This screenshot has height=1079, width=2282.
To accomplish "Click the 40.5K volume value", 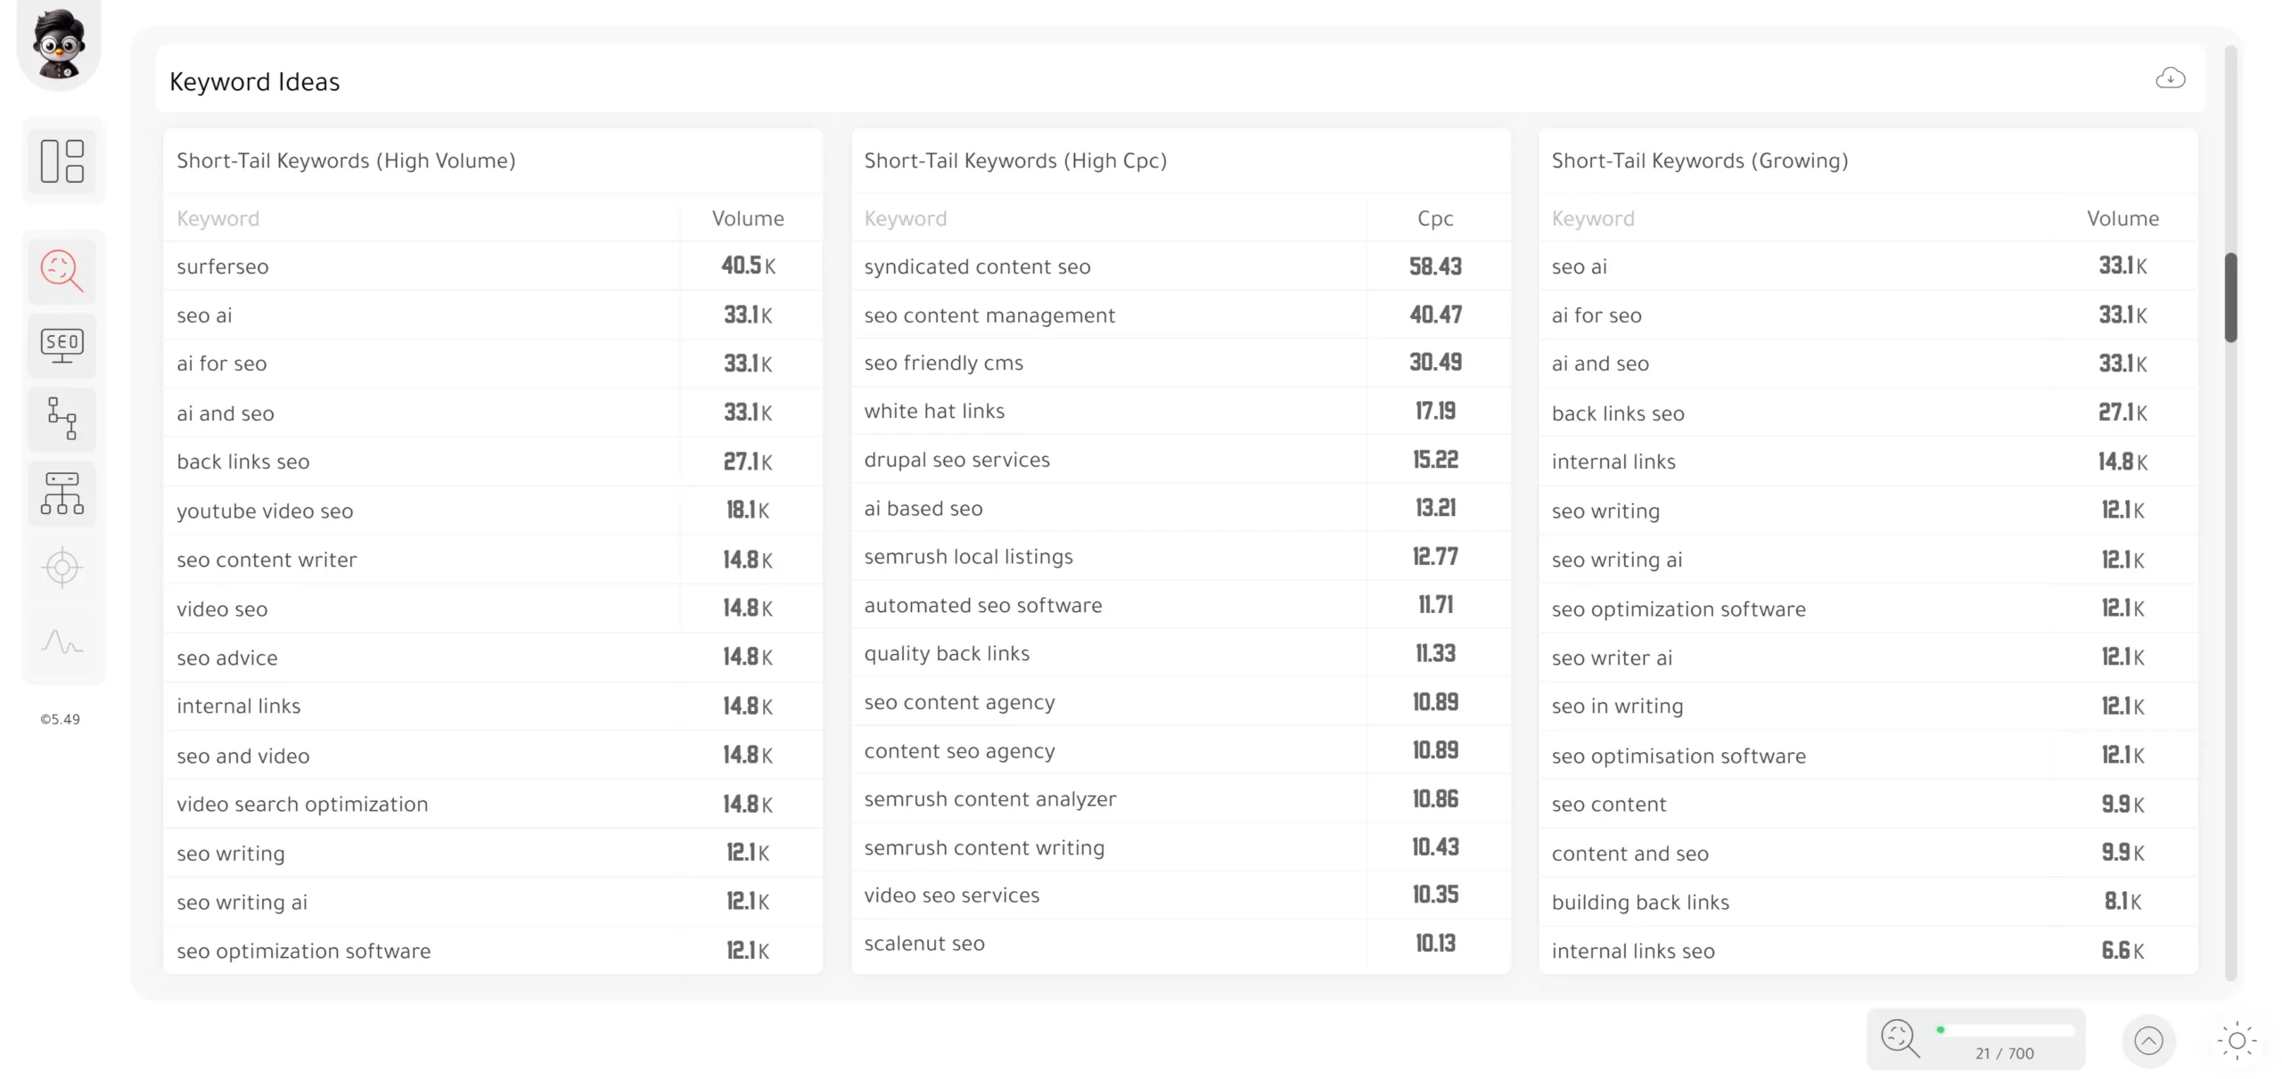I will pyautogui.click(x=748, y=266).
